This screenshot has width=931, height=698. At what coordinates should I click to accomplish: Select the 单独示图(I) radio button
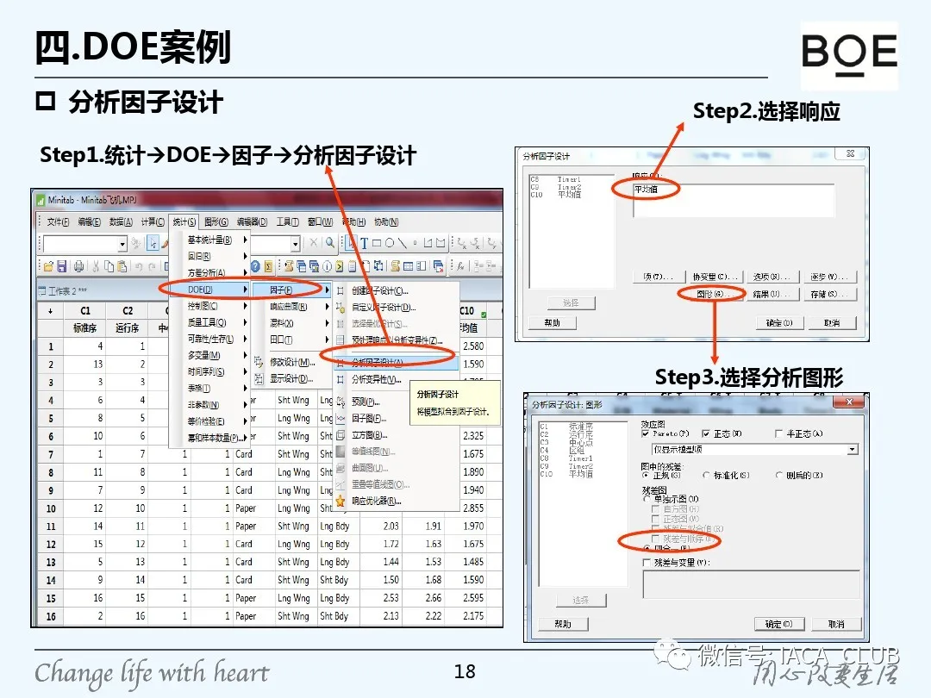(x=647, y=499)
